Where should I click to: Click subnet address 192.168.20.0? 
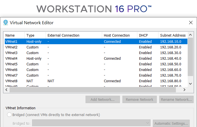click(171, 47)
